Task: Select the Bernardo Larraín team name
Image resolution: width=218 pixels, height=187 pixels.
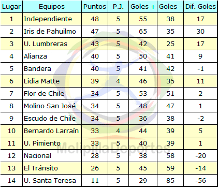Action: pos(51,131)
